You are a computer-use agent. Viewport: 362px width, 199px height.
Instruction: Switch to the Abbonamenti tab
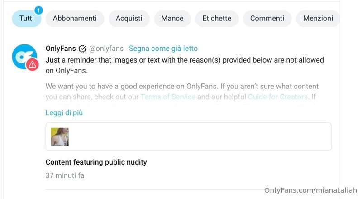(75, 19)
